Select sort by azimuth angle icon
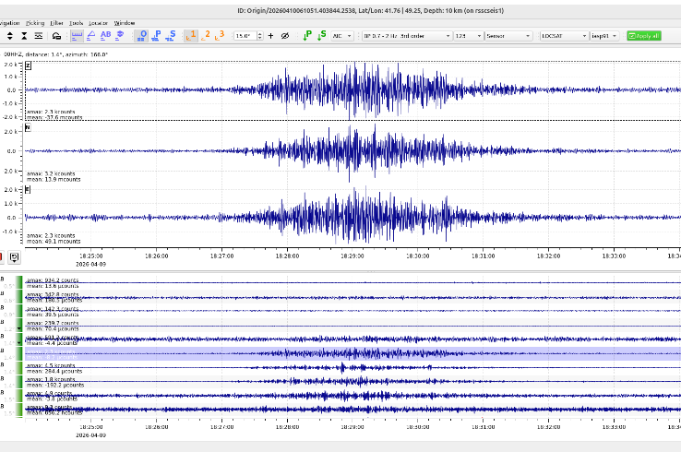Image resolution: width=681 pixels, height=452 pixels. pyautogui.click(x=91, y=36)
